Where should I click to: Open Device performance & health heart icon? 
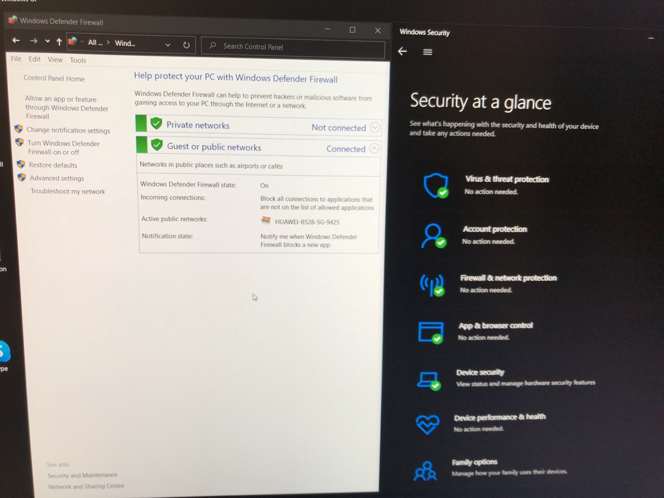(427, 424)
